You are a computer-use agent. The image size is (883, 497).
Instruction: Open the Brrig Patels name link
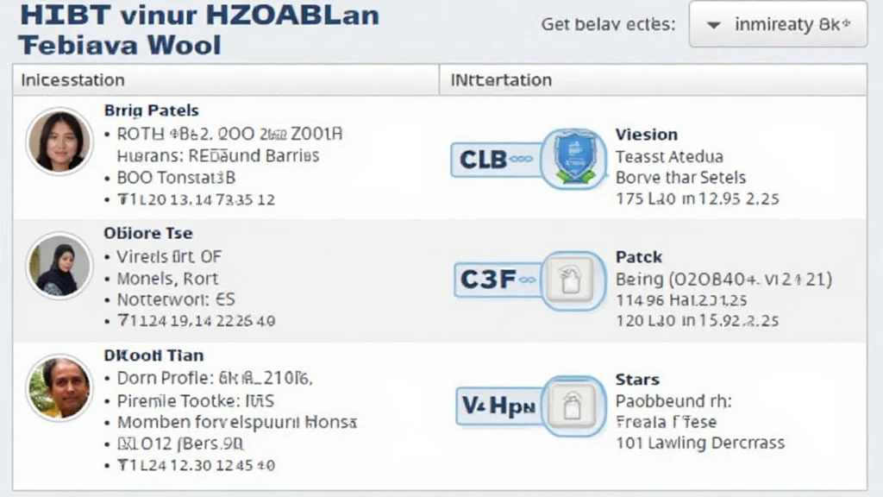pos(152,110)
